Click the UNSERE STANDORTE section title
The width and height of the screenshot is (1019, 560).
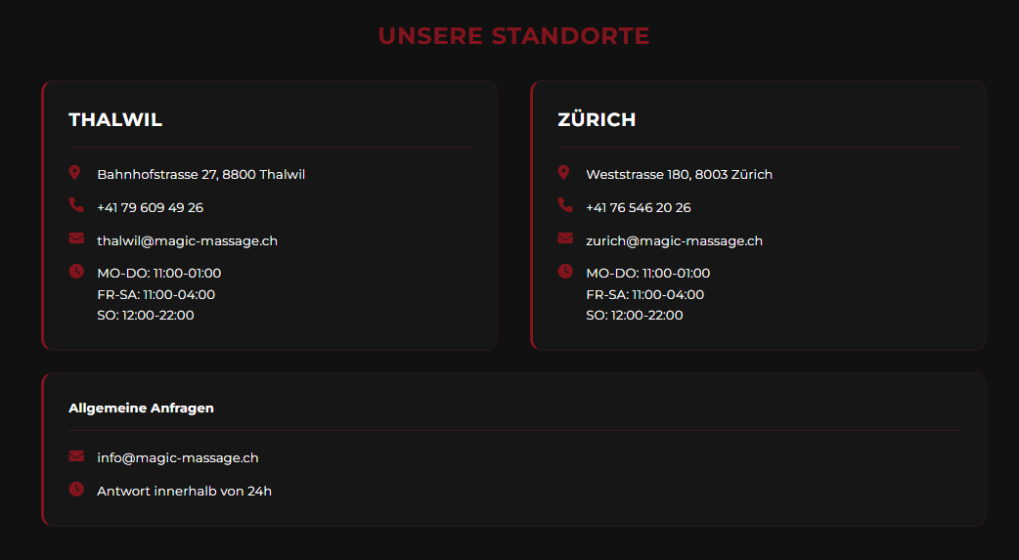pyautogui.click(x=513, y=36)
